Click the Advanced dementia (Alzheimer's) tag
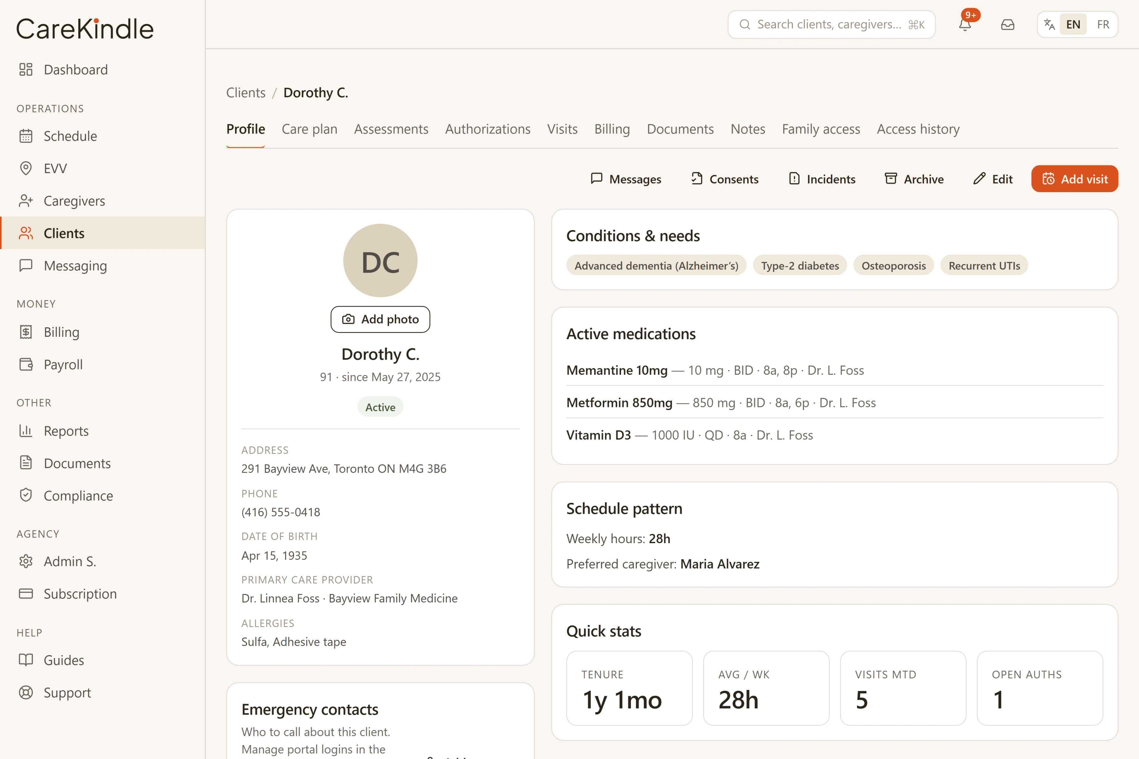 point(656,265)
